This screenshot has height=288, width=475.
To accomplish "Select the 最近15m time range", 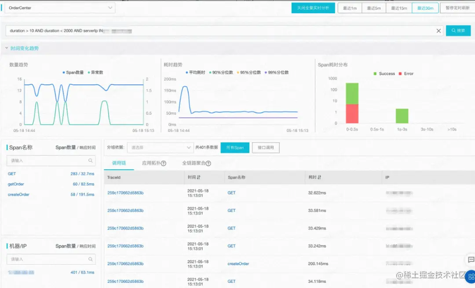I will 399,8.
